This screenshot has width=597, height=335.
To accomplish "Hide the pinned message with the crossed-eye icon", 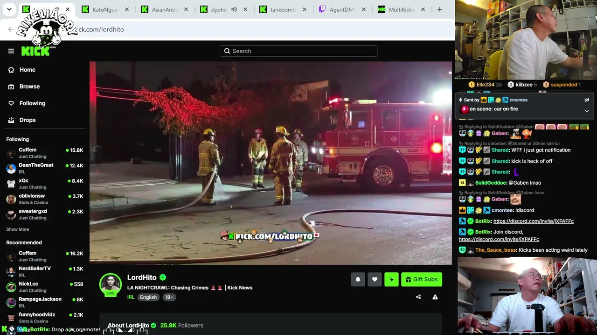I will pyautogui.click(x=587, y=100).
